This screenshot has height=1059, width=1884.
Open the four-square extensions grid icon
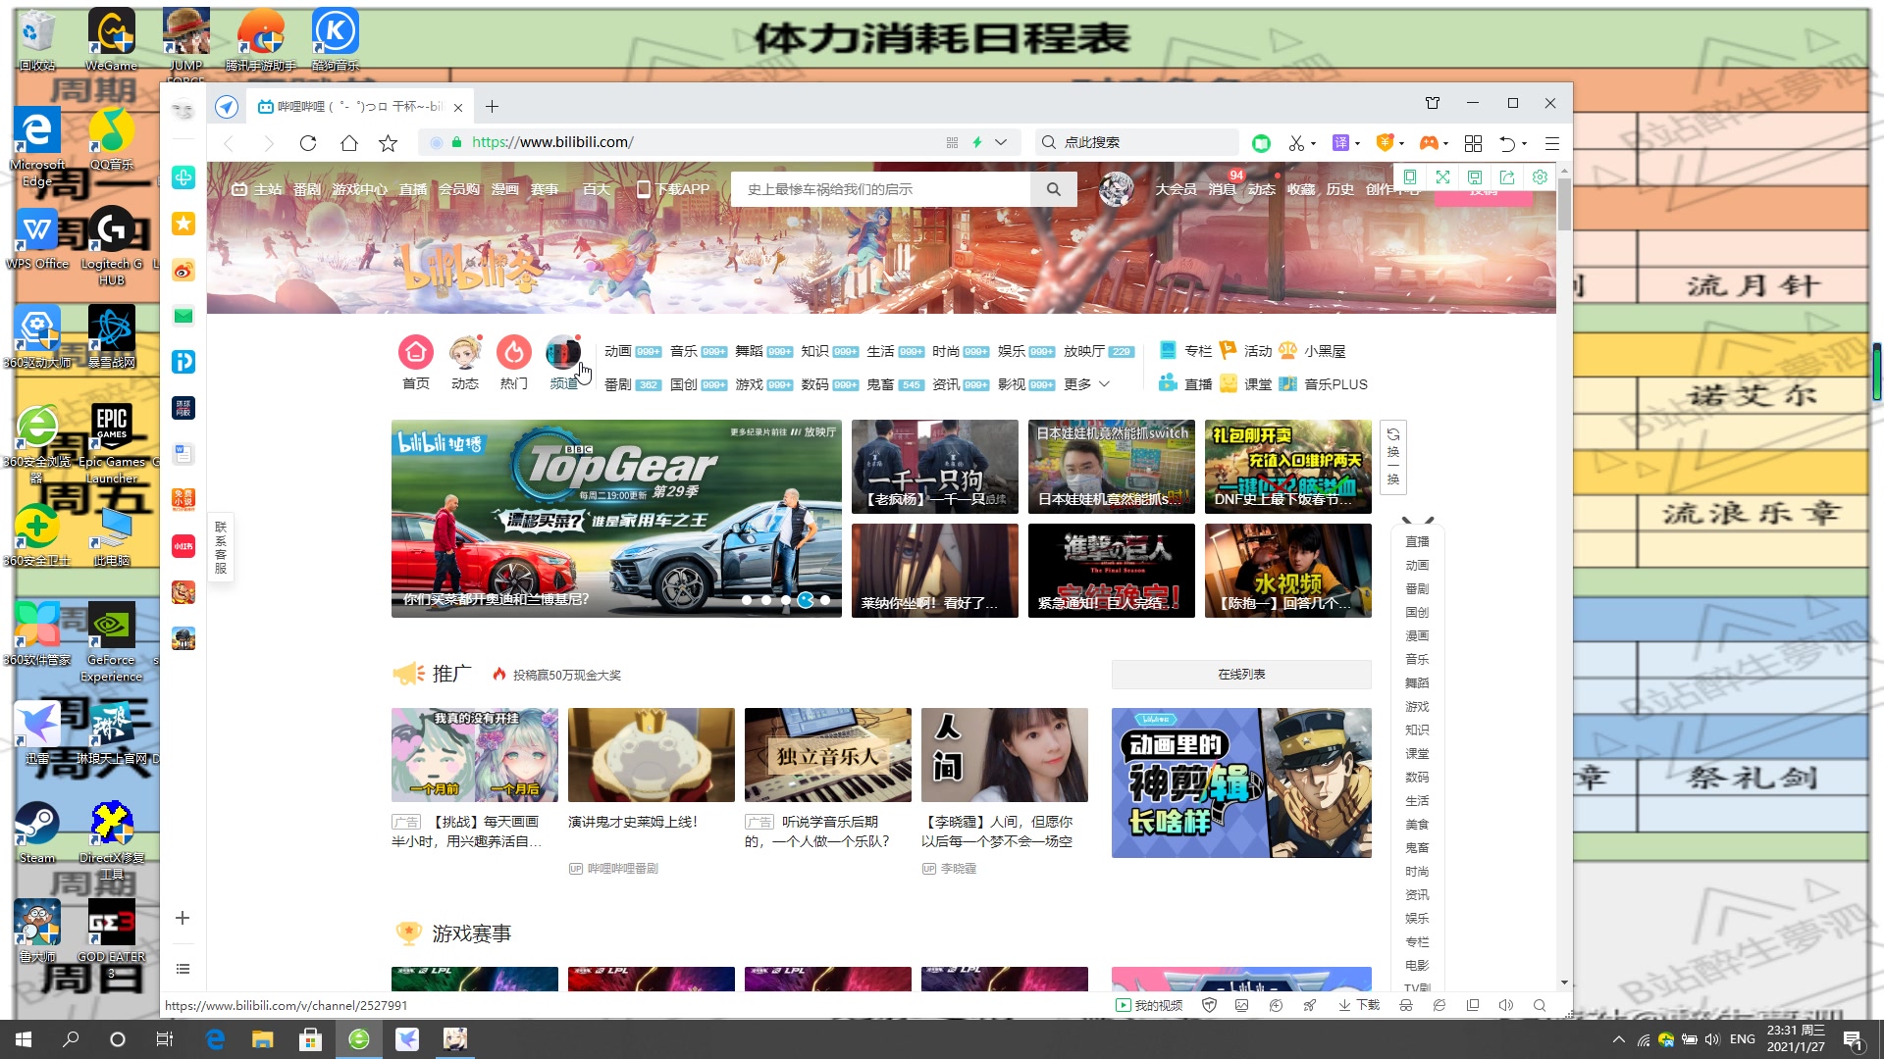click(x=1473, y=143)
